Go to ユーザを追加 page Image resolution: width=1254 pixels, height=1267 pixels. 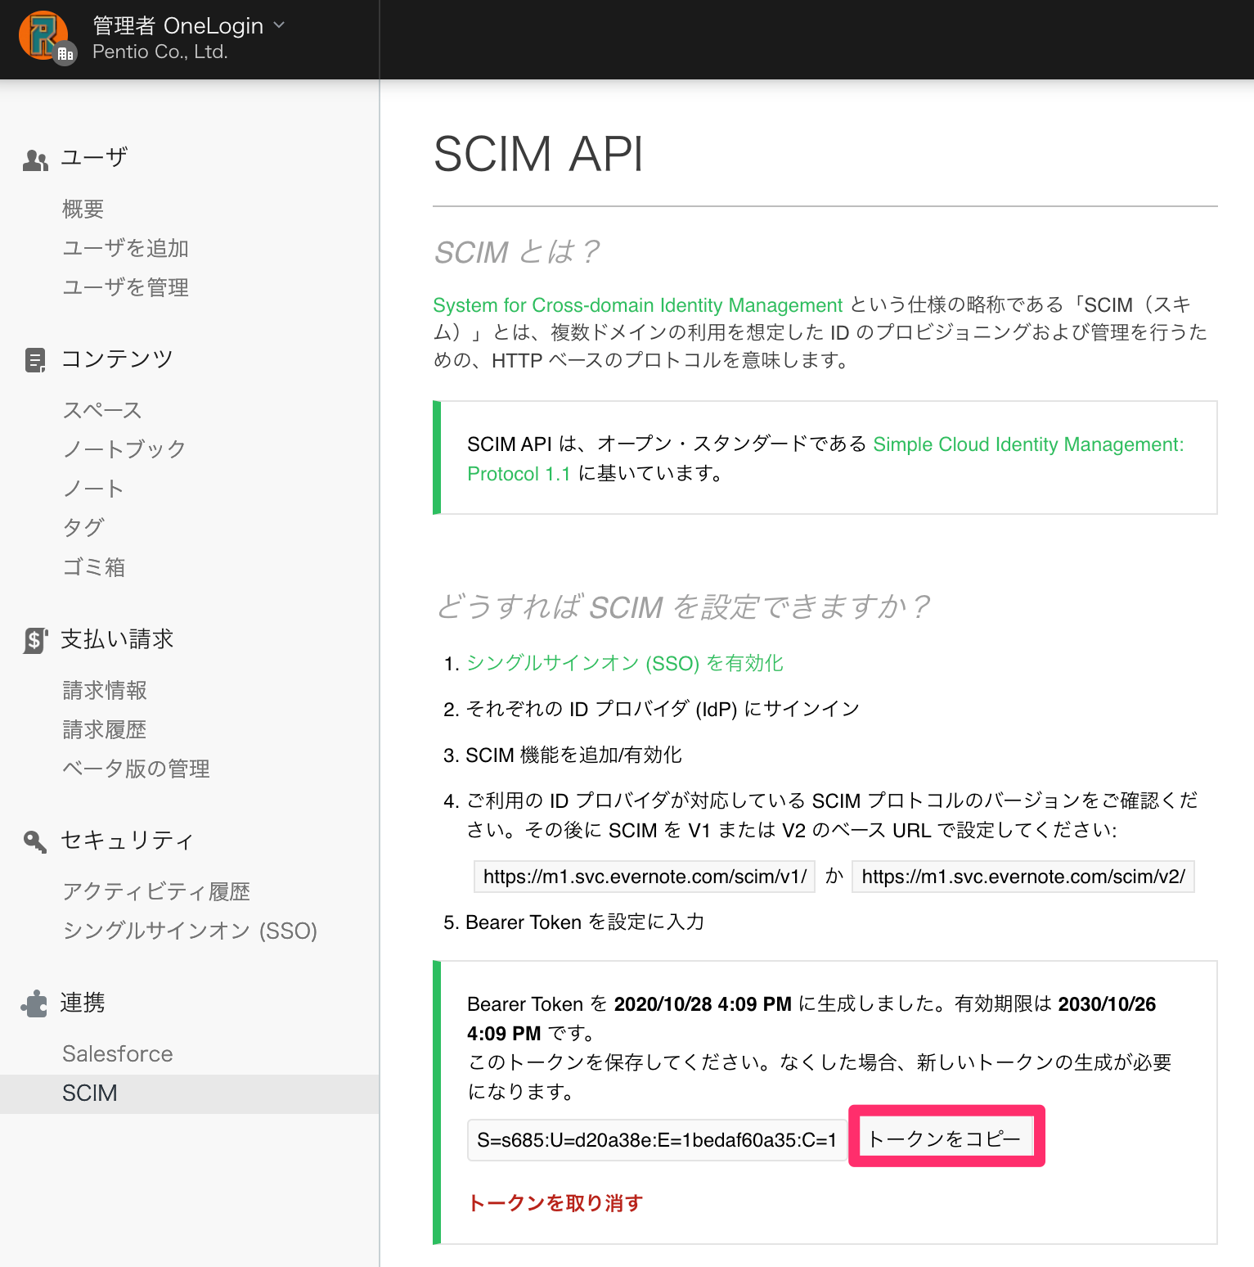pyautogui.click(x=126, y=248)
